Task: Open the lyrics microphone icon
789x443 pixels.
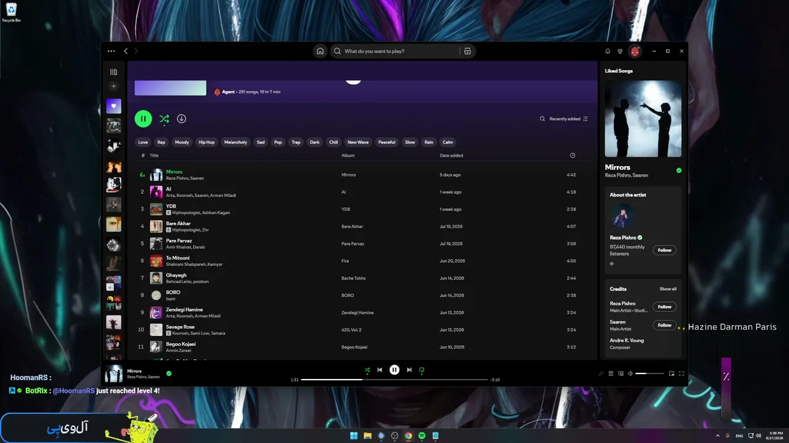Action: [601, 373]
